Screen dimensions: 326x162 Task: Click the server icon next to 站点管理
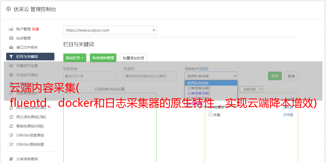coord(11,38)
